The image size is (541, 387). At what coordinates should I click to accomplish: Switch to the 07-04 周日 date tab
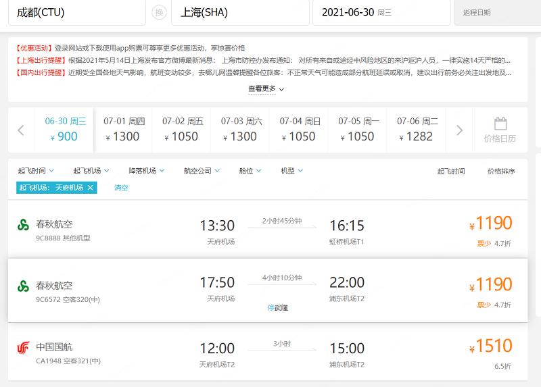tap(300, 130)
